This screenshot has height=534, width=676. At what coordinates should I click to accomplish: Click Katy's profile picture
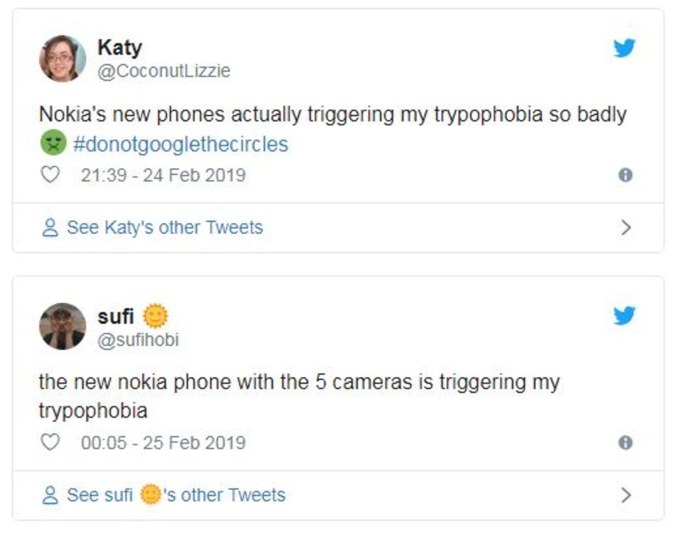pyautogui.click(x=63, y=59)
